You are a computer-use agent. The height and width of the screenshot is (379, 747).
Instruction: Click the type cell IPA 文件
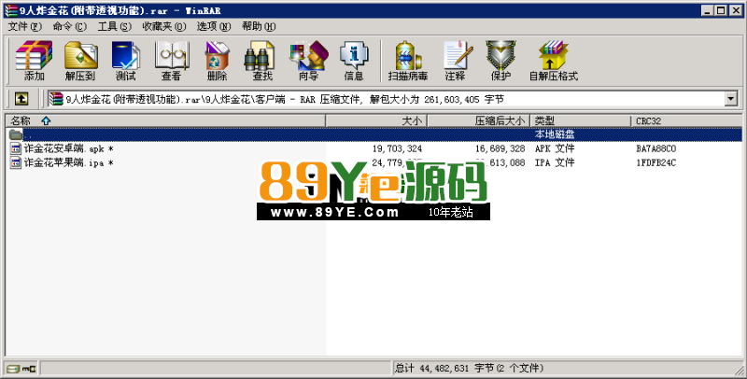click(555, 162)
